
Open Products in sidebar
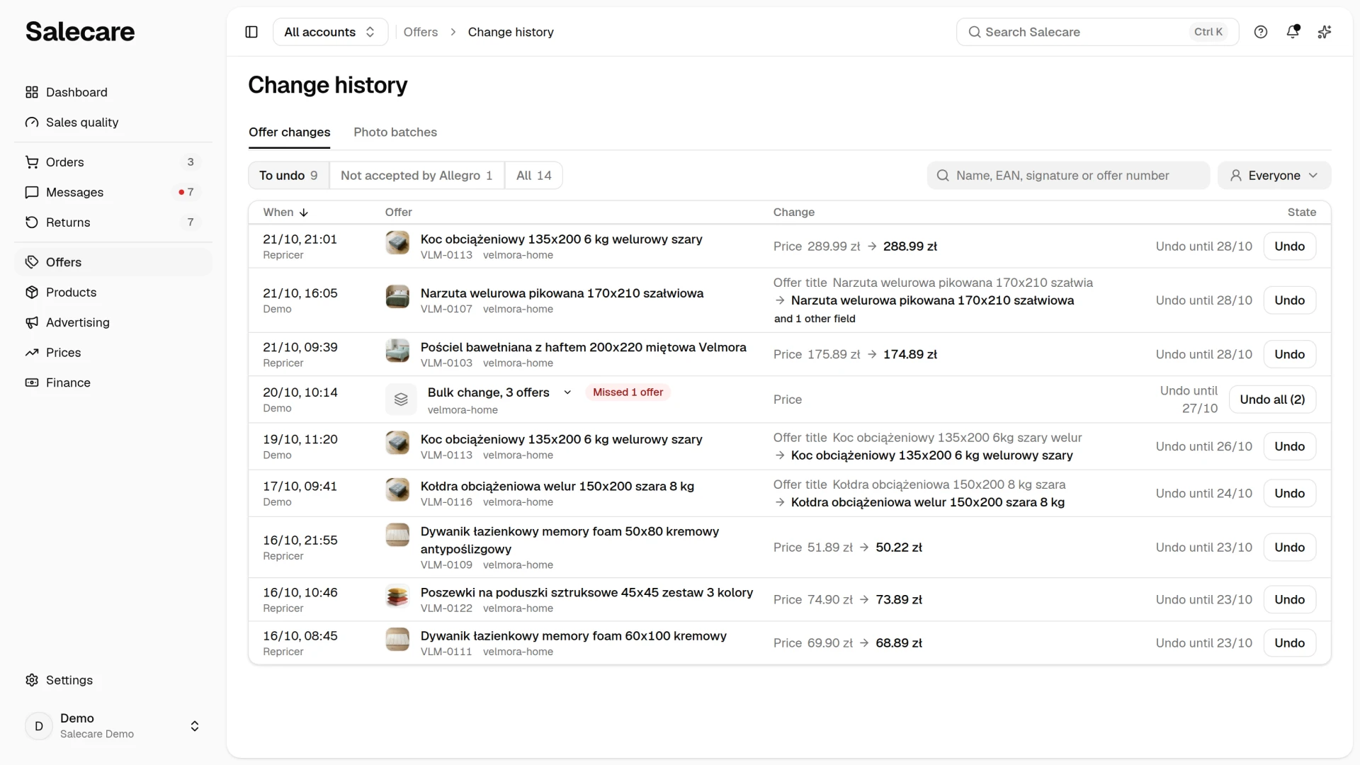(x=113, y=293)
